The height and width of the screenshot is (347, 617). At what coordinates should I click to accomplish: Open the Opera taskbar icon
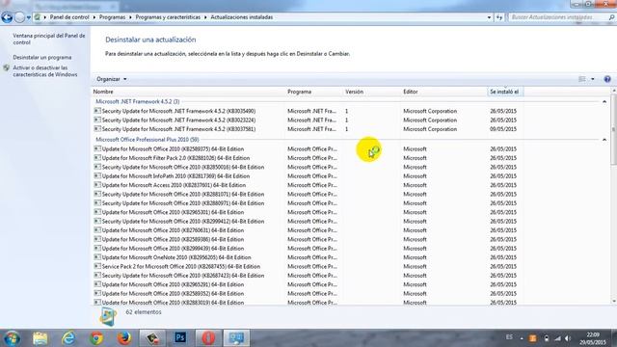tap(208, 338)
